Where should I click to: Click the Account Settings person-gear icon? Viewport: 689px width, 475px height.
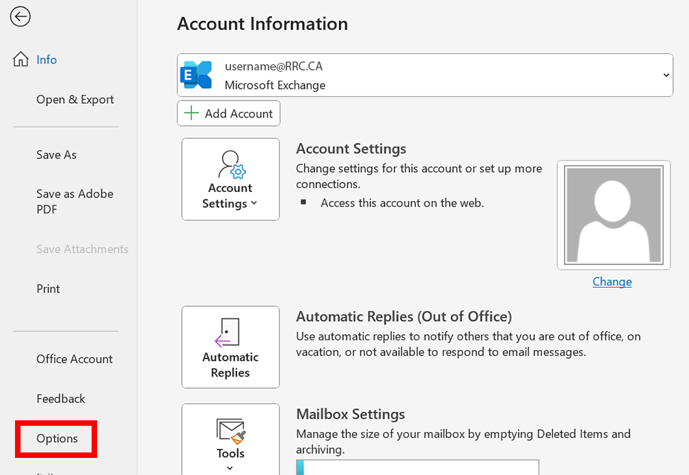point(231,165)
